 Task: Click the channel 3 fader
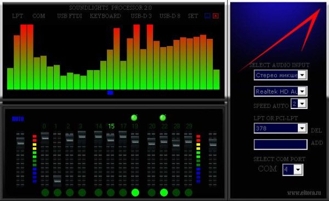[82, 136]
